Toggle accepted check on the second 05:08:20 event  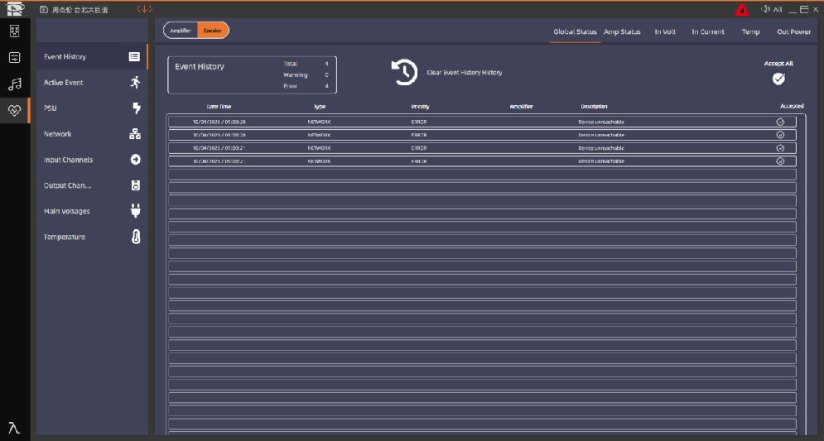click(x=780, y=135)
